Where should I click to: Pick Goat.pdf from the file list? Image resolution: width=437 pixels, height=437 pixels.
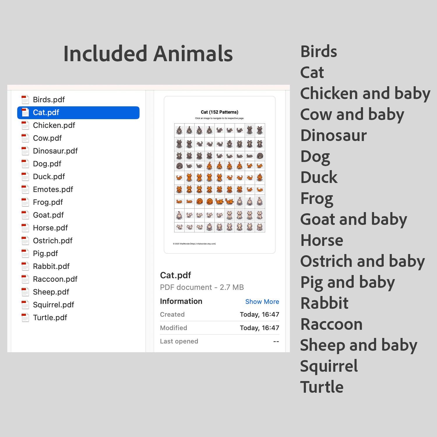[78, 215]
